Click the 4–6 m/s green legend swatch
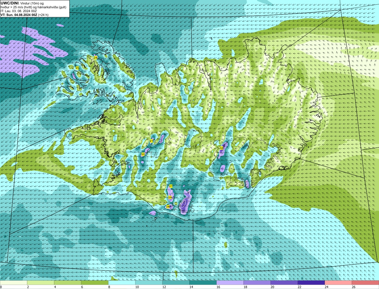 [68, 283]
